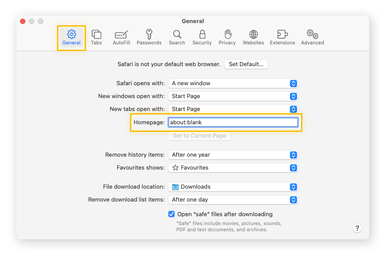The image size is (387, 257).
Task: Expand the 'Safari opens with' dropdown
Action: point(233,83)
